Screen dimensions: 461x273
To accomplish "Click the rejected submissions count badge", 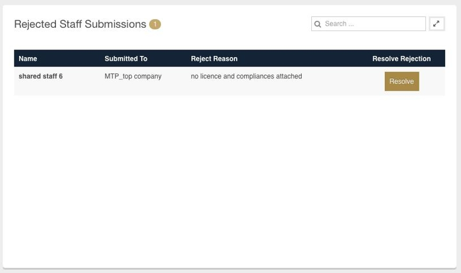I will click(x=155, y=24).
